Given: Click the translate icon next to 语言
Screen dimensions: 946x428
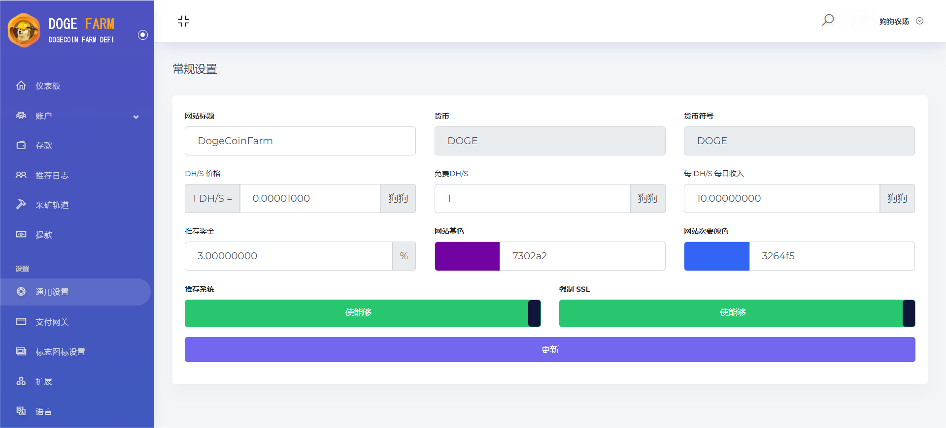Looking at the screenshot, I should click(21, 411).
